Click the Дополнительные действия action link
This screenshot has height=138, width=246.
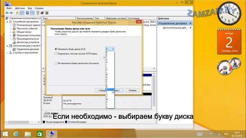[x=175, y=28]
